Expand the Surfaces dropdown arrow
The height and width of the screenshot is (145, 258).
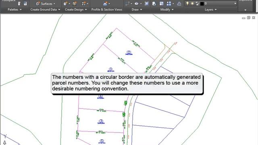pyautogui.click(x=54, y=4)
